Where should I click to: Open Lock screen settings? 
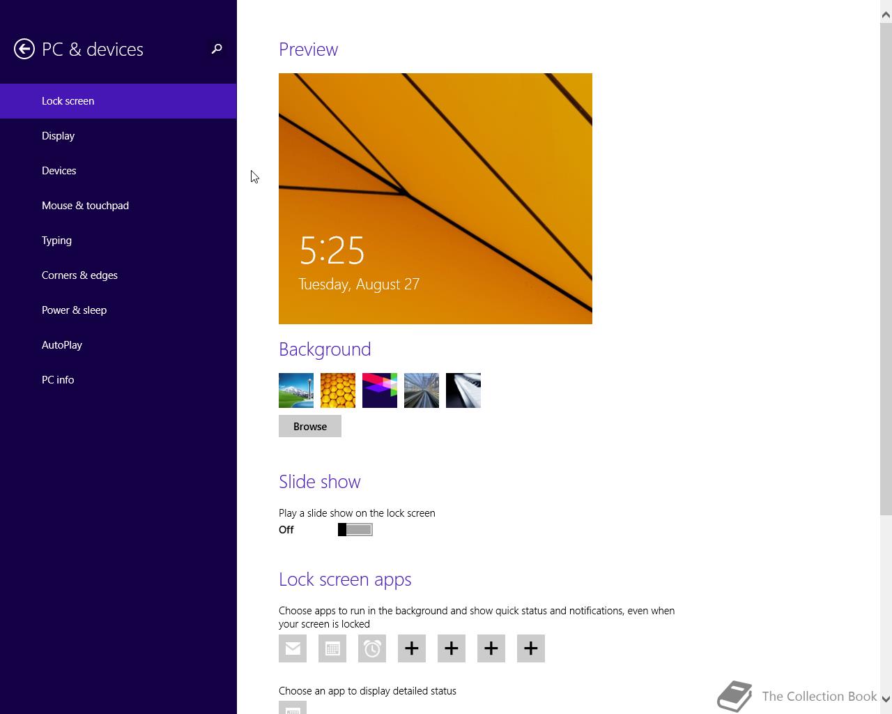point(118,101)
